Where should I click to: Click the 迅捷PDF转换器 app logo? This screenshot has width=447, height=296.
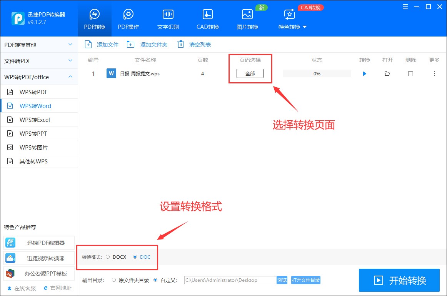(x=18, y=18)
